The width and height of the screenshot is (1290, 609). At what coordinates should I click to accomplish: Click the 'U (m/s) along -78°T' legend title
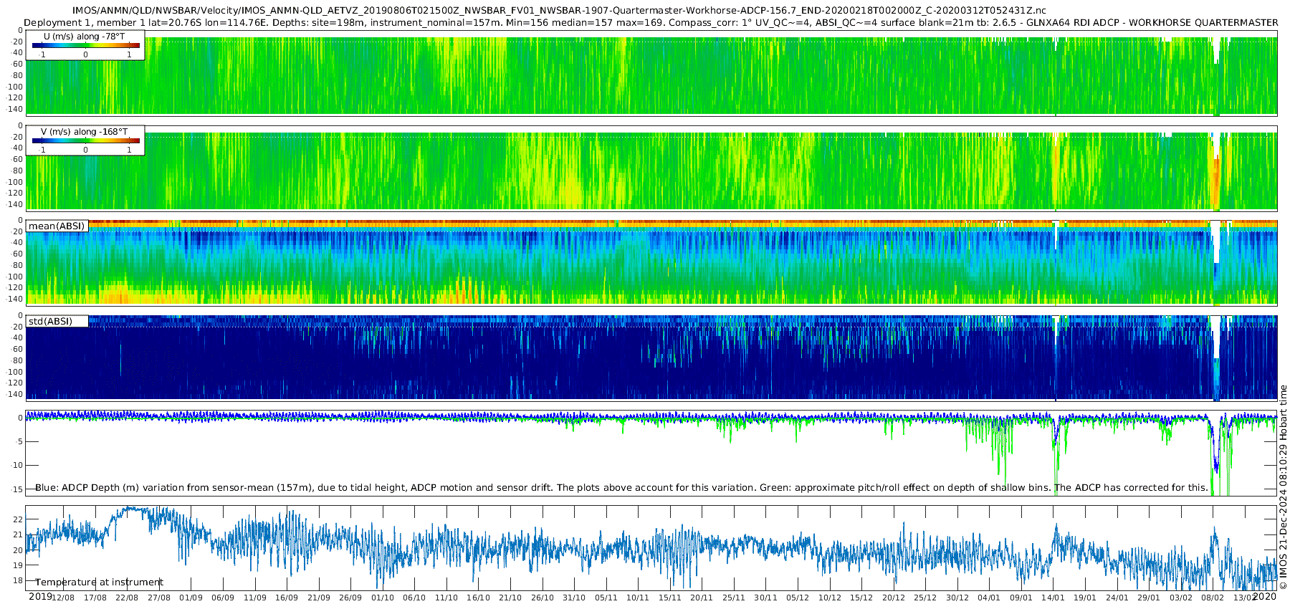tap(84, 37)
